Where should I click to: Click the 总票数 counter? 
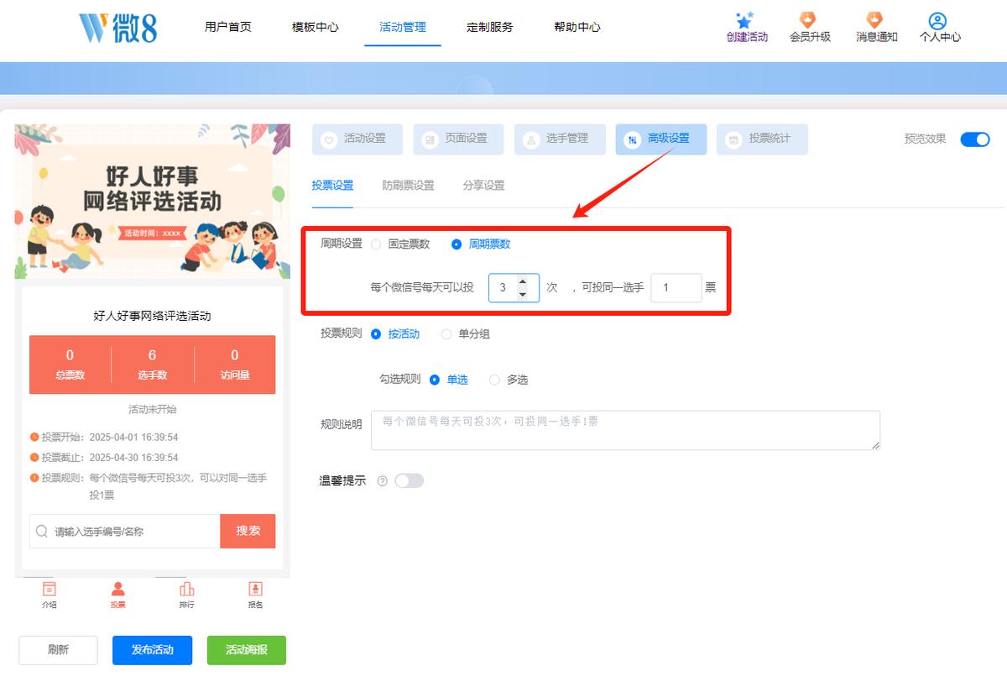pos(70,364)
